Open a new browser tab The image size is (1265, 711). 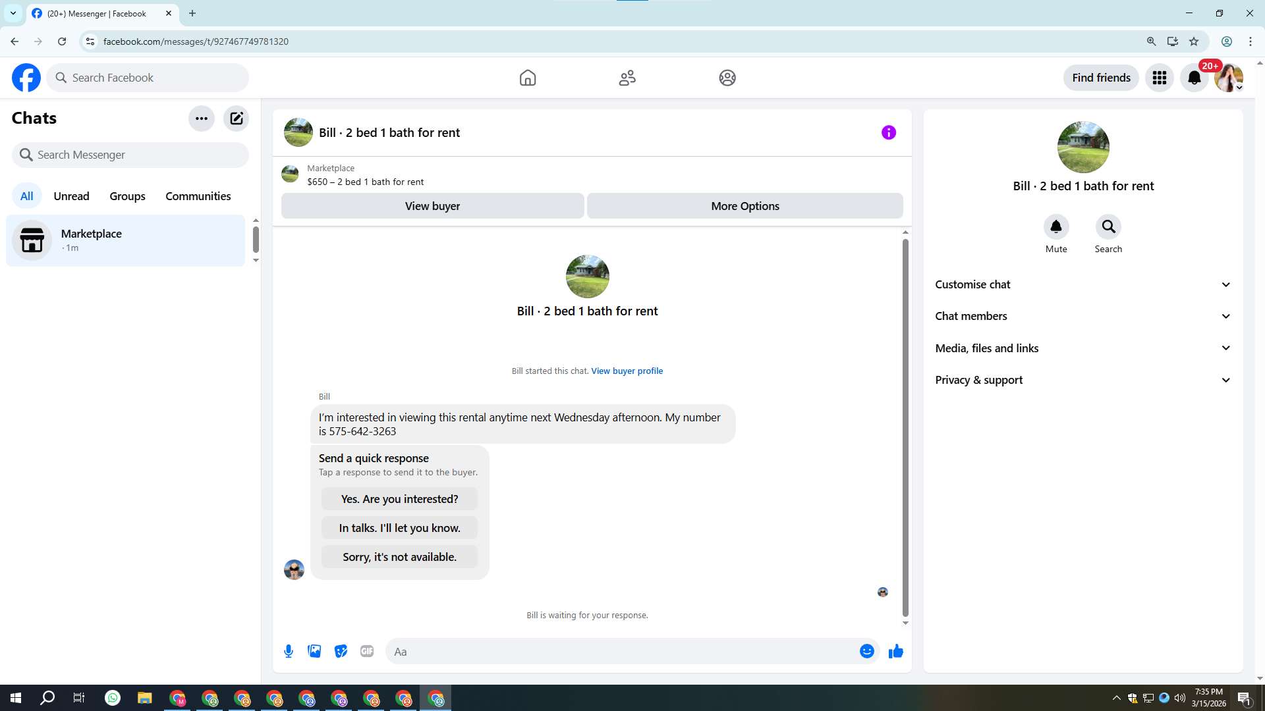[192, 13]
